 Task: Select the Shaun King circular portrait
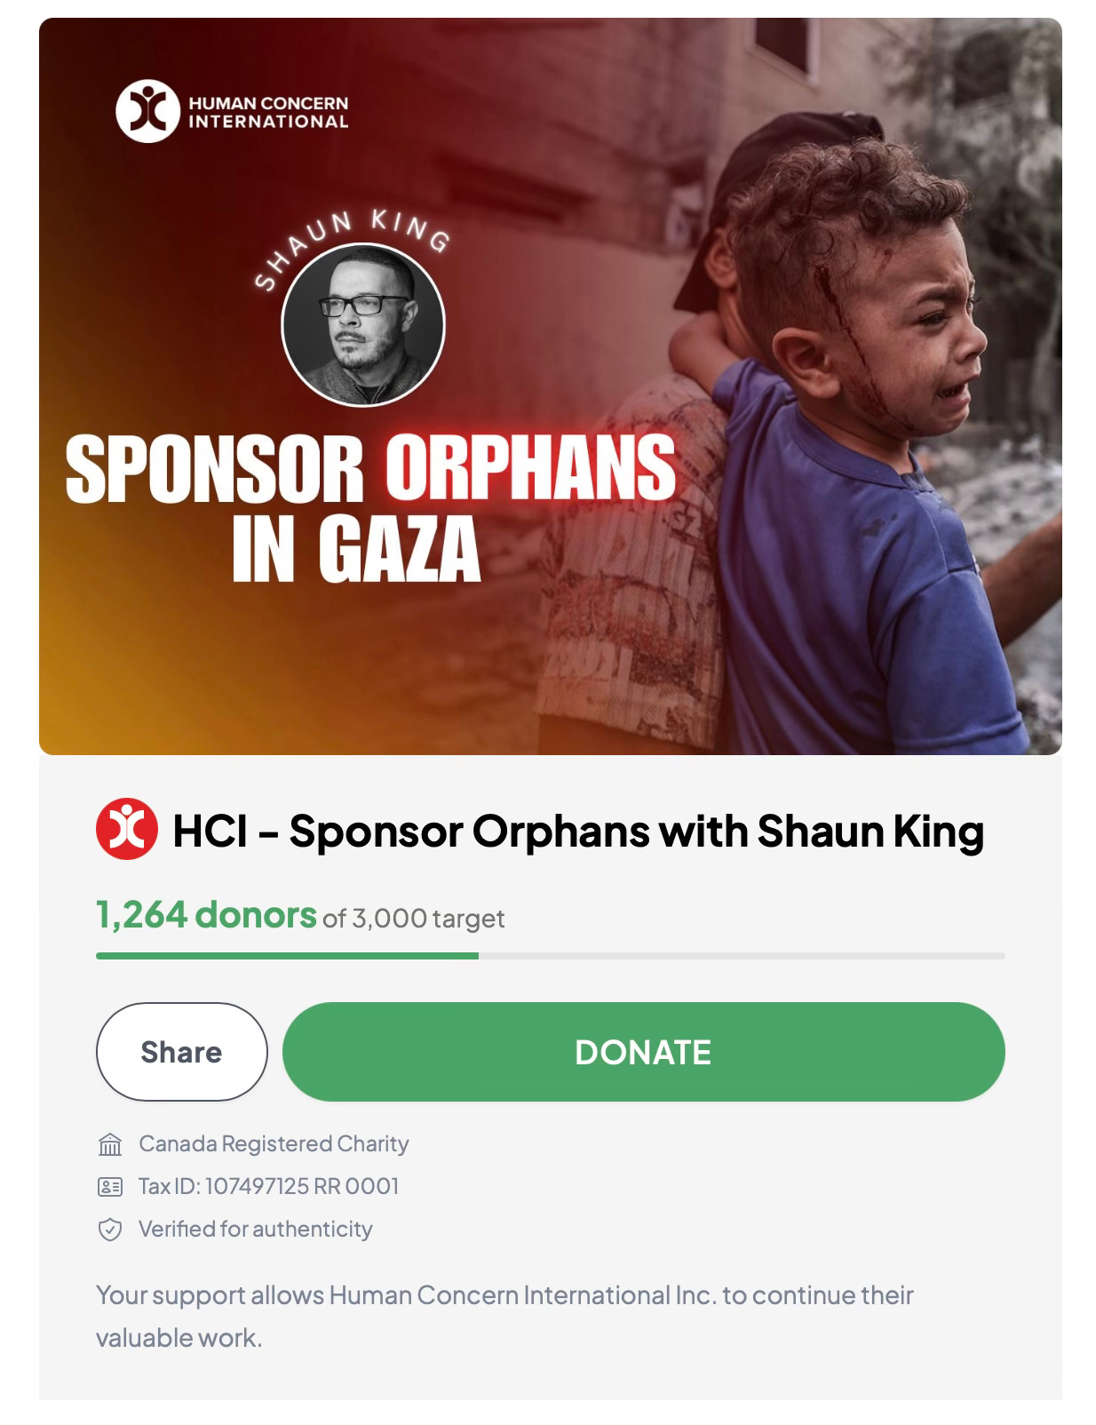[362, 323]
